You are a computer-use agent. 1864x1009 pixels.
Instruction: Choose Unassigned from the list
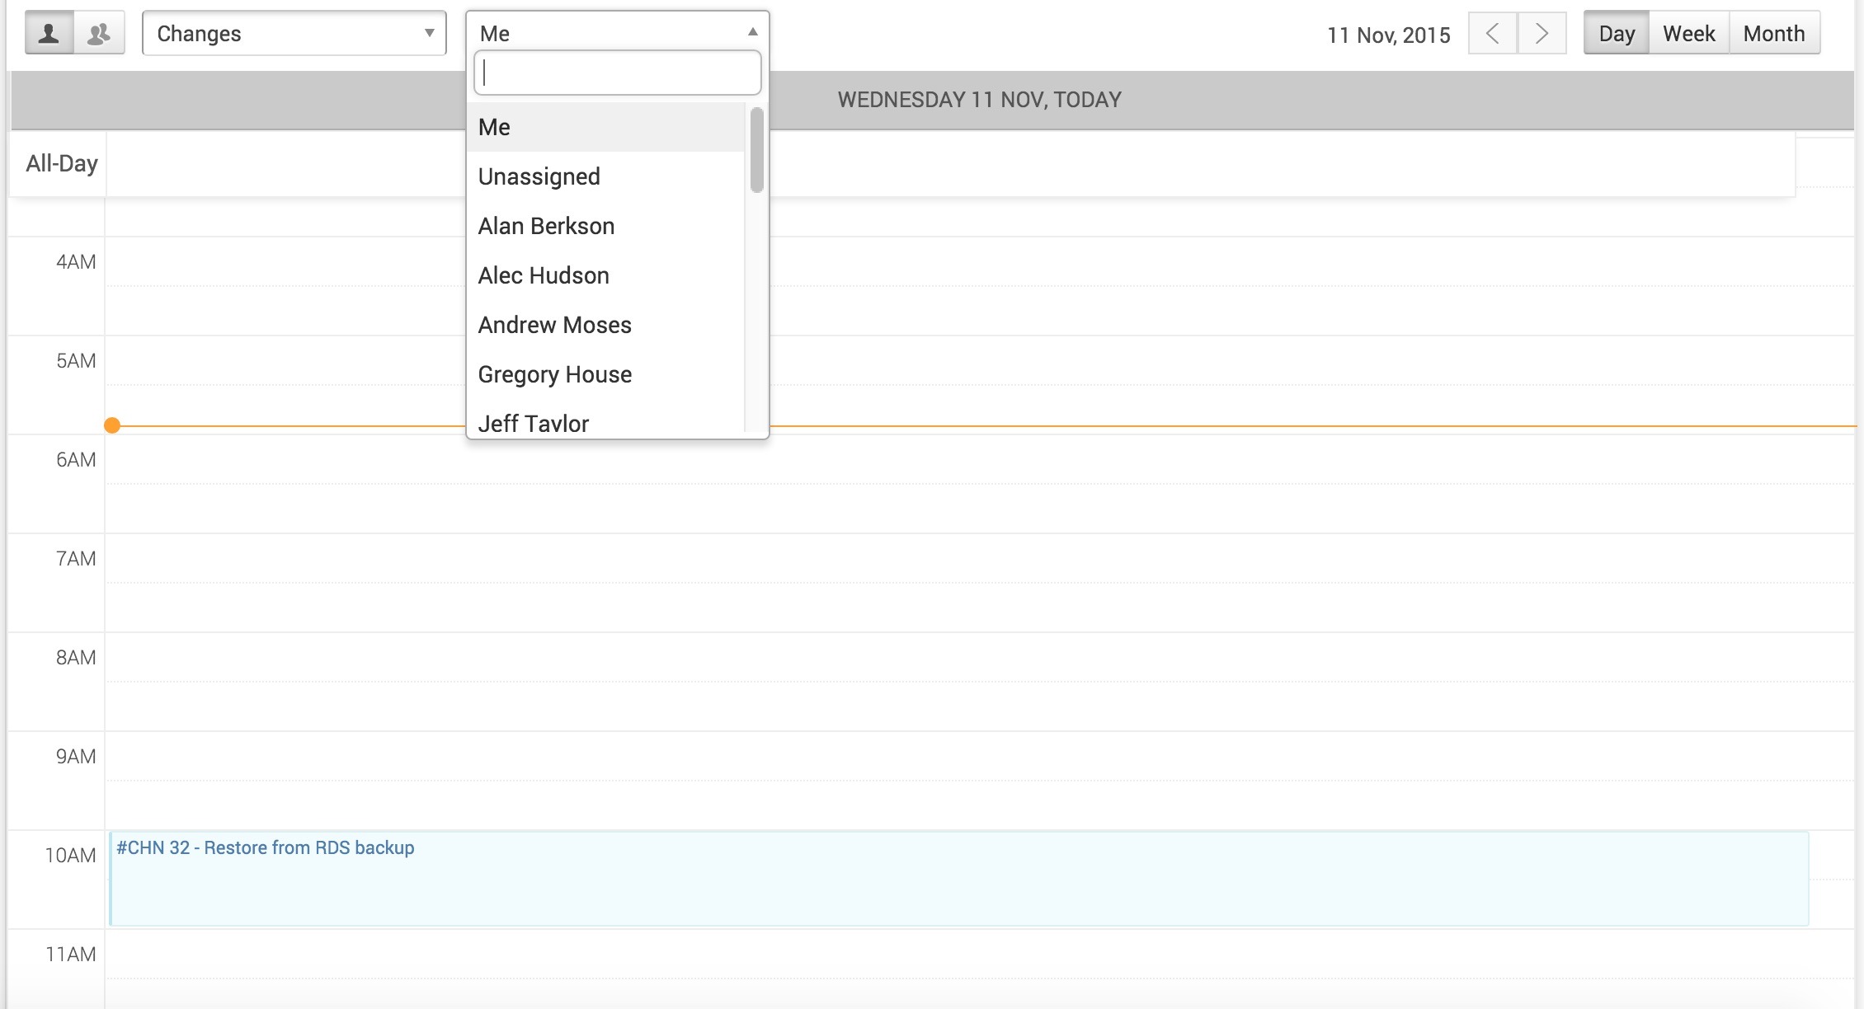605,176
